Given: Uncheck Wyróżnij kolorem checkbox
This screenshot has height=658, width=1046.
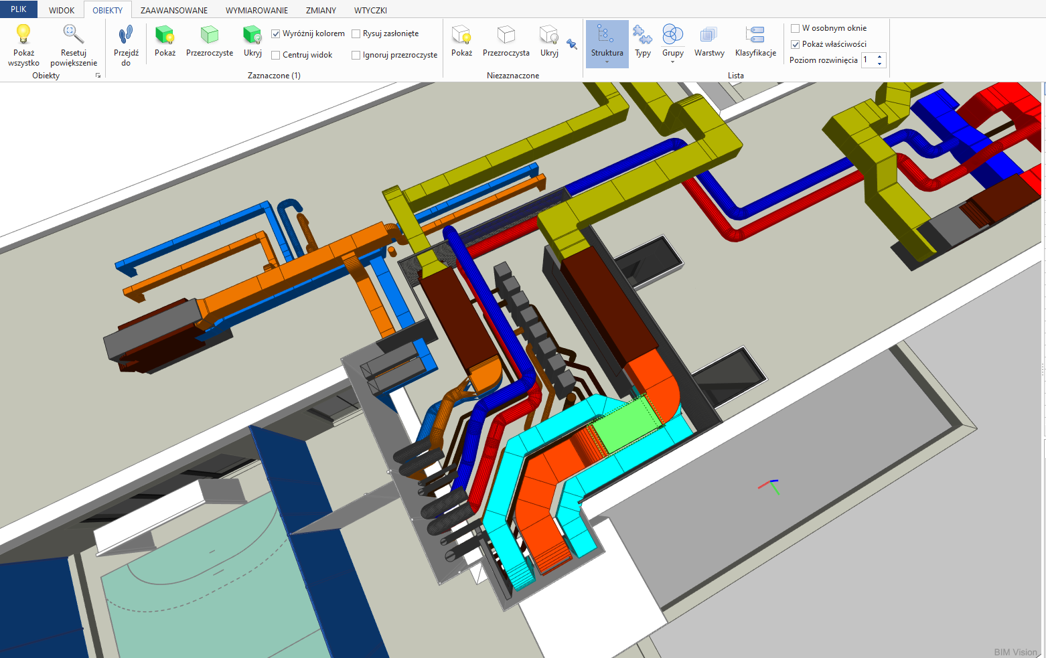Looking at the screenshot, I should (276, 33).
